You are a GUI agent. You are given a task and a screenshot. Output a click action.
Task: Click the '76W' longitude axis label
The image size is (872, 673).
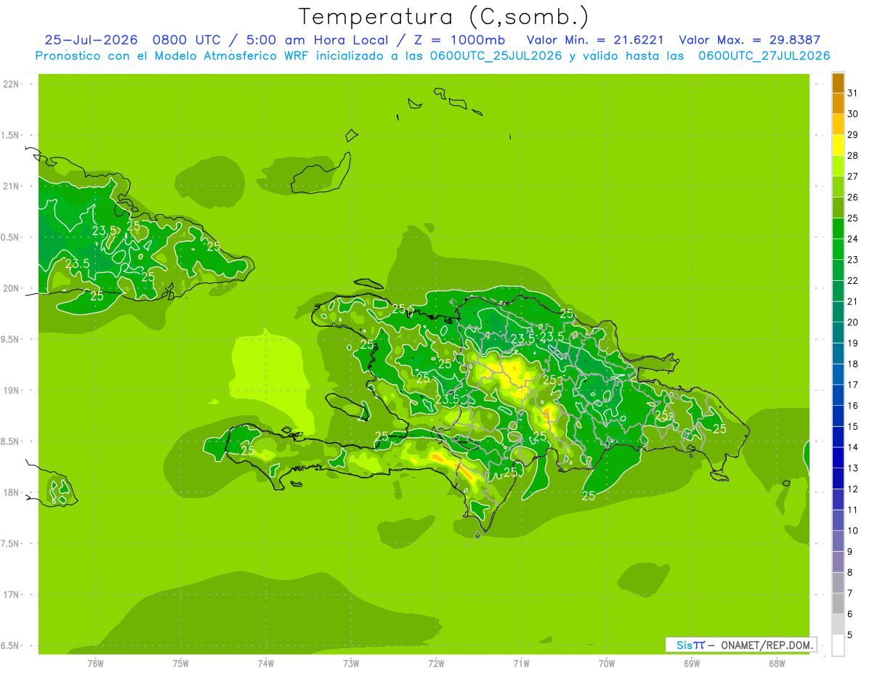(x=95, y=664)
